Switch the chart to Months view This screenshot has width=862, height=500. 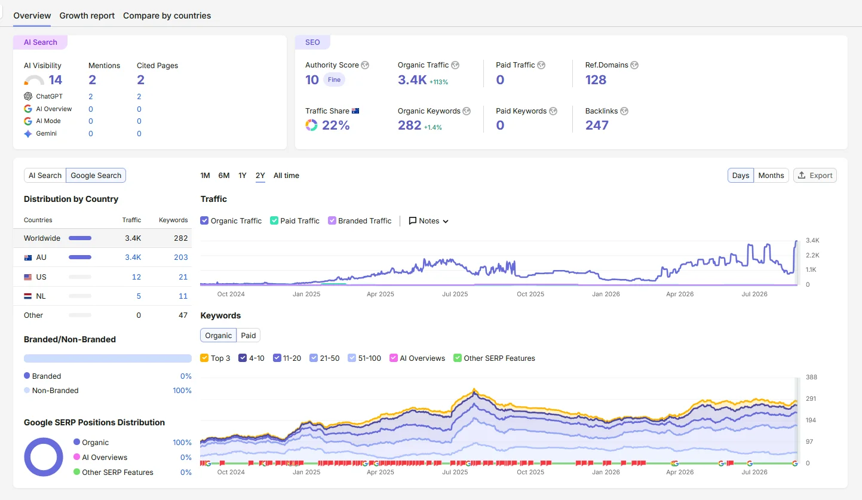pyautogui.click(x=771, y=176)
